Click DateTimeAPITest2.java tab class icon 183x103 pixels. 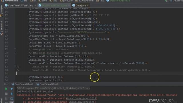40,5
